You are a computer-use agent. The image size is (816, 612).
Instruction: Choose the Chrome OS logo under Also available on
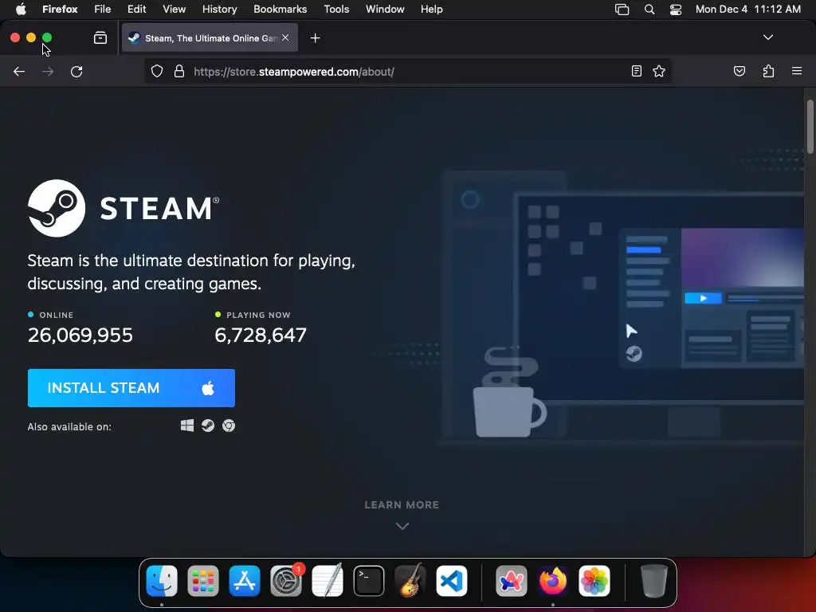coord(229,426)
